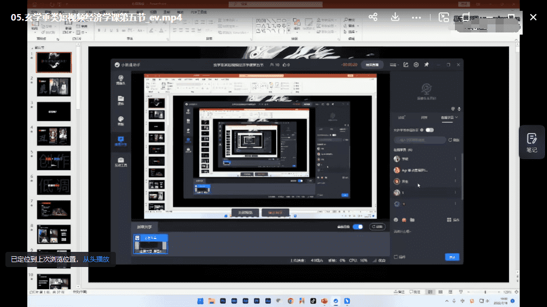Expand the 在线学员 tab dropdown arrow
The image size is (547, 307).
coord(457,117)
